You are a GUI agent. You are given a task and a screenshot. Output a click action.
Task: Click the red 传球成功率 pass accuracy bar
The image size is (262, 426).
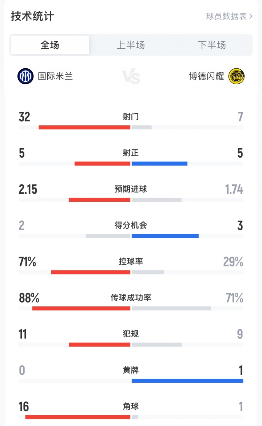click(81, 309)
